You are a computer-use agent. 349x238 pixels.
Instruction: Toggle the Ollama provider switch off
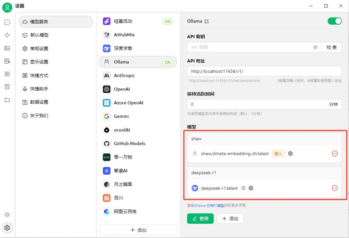coord(335,21)
